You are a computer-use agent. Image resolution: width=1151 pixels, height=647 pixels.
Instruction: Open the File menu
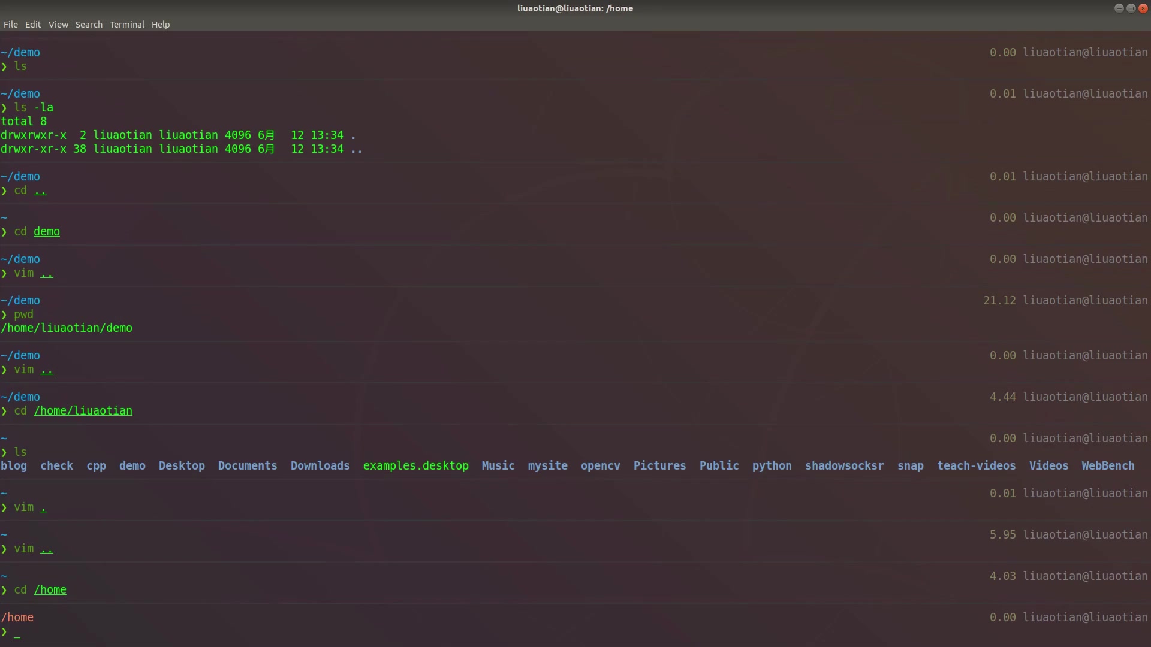coord(10,25)
